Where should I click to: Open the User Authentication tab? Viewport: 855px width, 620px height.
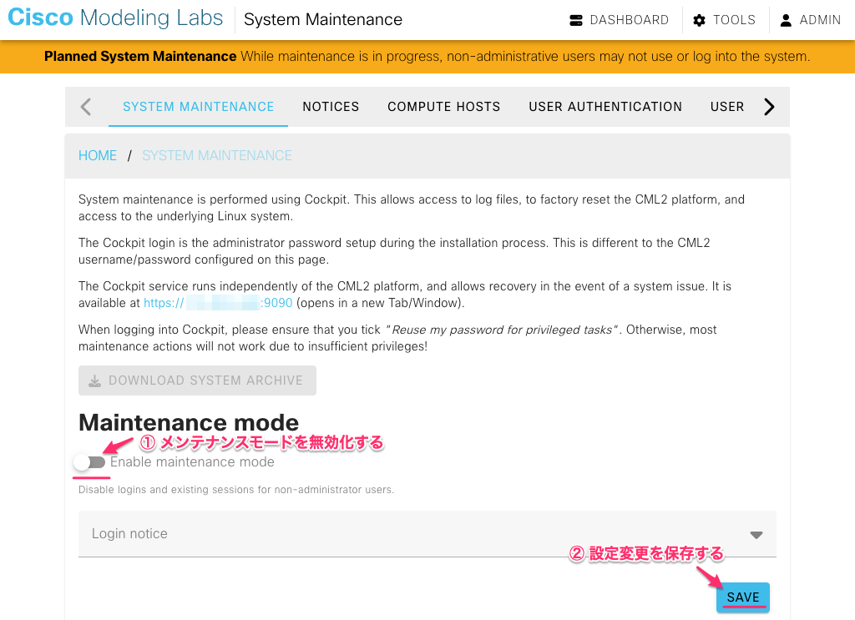605,107
